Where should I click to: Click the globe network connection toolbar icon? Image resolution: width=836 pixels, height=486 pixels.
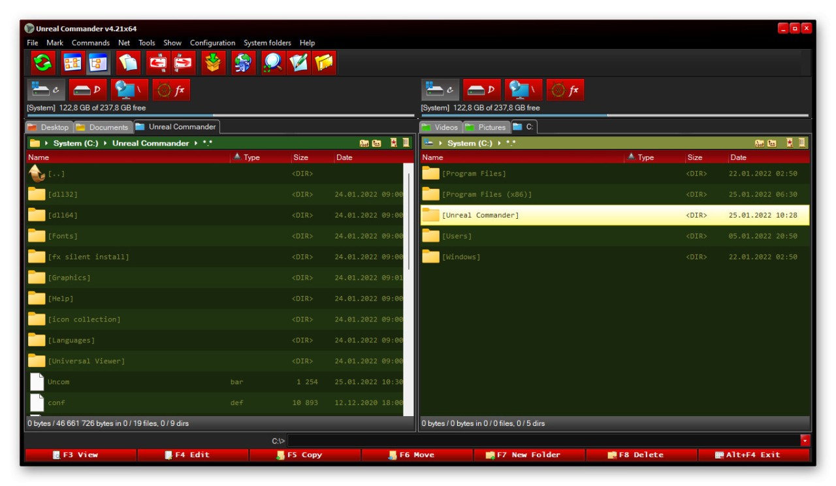click(242, 63)
